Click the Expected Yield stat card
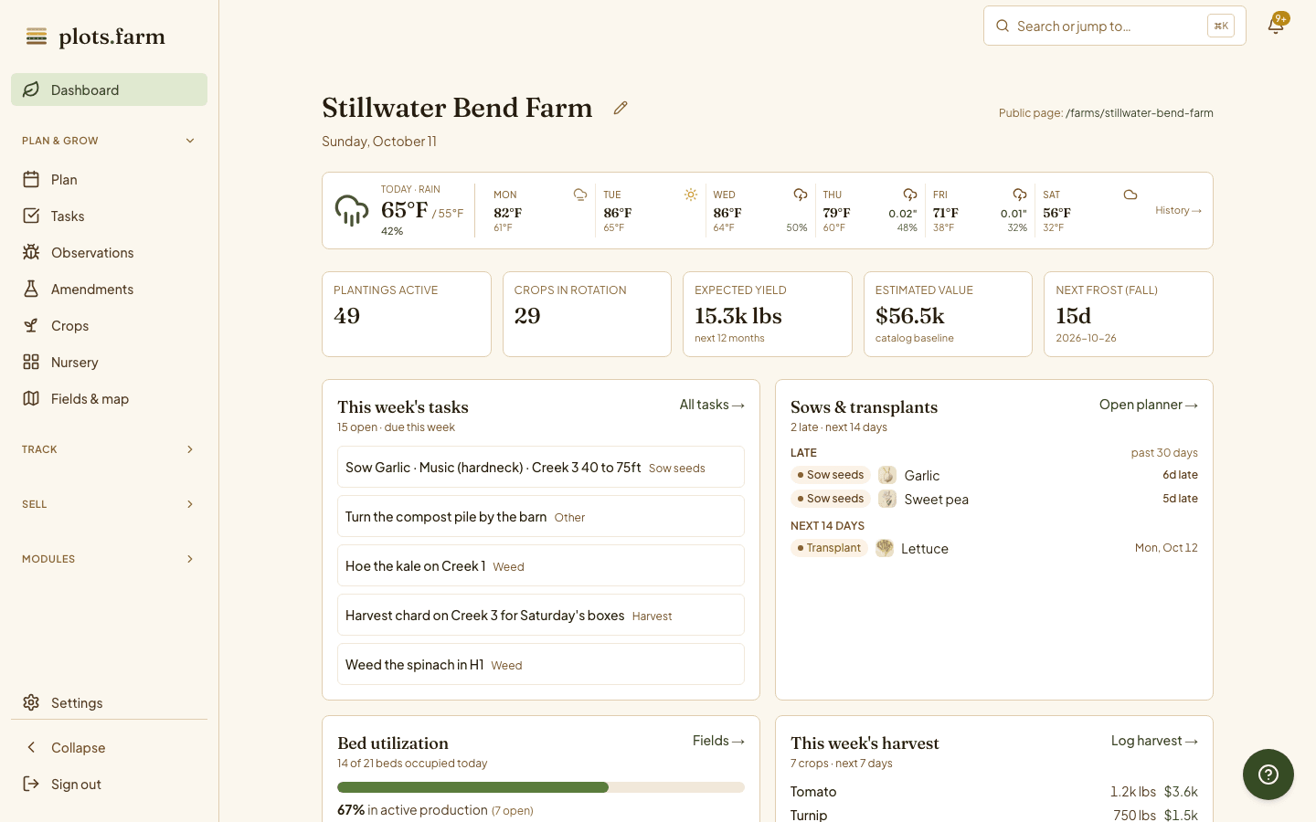The width and height of the screenshot is (1316, 822). [x=768, y=314]
